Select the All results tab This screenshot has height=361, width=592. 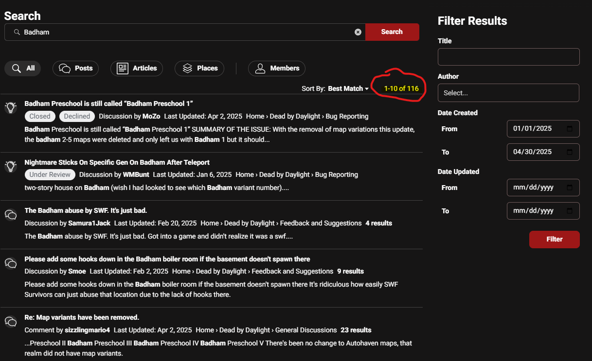tap(23, 69)
